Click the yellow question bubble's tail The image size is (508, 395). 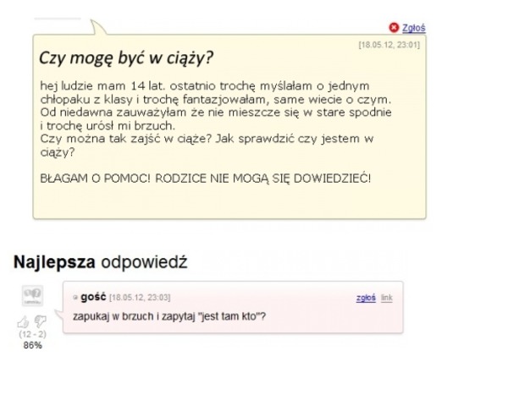coord(98,27)
